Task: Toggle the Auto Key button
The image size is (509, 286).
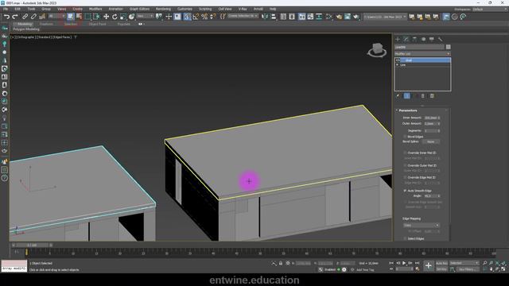Action: pos(441,263)
